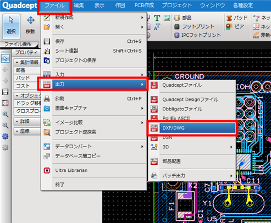The image size is (271, 223).
Task: Expand the 開く submenu
Action: tap(94, 27)
